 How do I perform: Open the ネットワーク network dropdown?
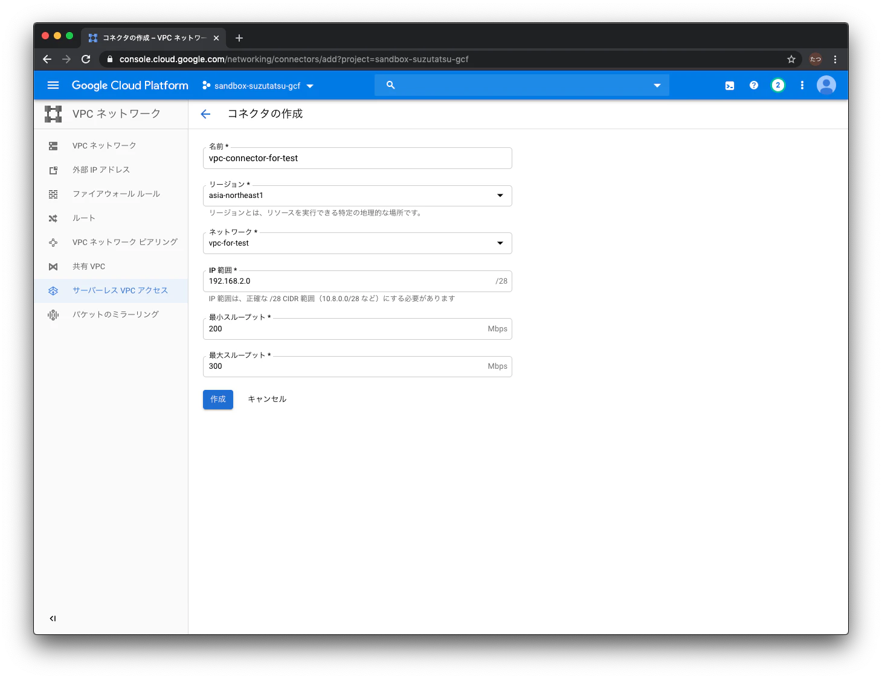click(x=358, y=243)
